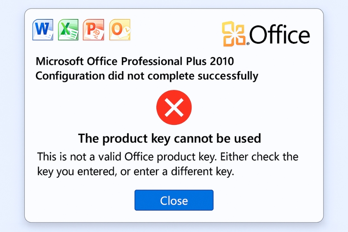Dismiss the dialog with the Close button
The width and height of the screenshot is (348, 232).
coord(174,200)
